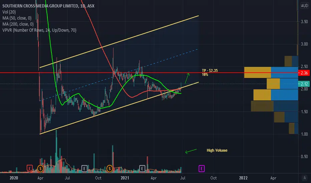Click the 2.50 price axis label

click(304, 67)
